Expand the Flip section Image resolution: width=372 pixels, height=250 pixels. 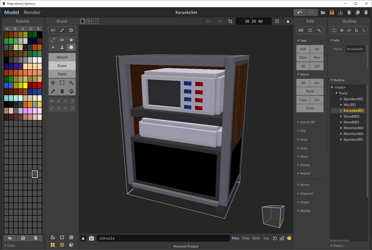[x=301, y=131]
